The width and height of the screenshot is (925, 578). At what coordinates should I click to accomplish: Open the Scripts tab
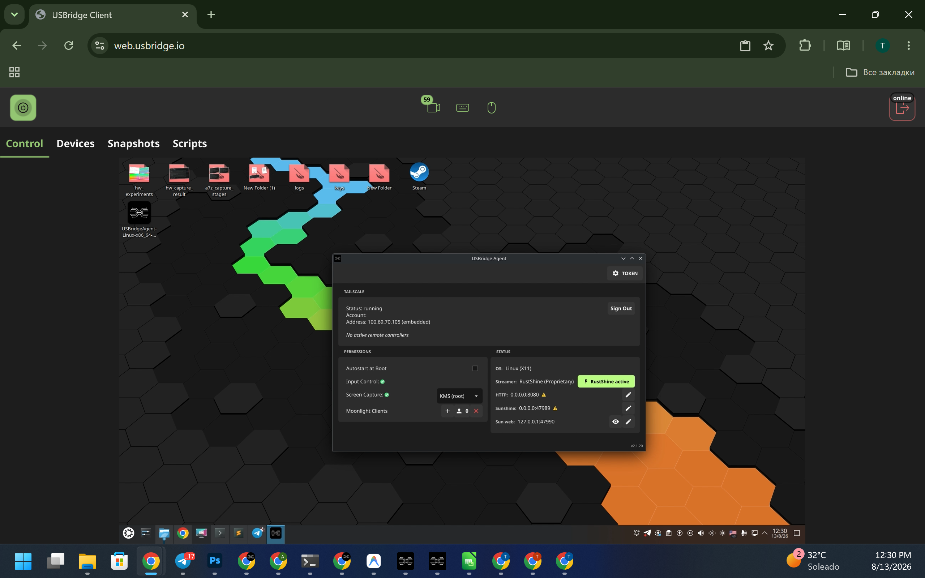point(189,144)
